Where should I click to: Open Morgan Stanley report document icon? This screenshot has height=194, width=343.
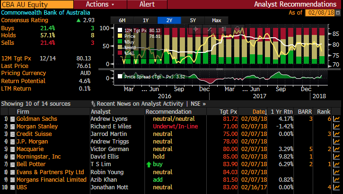(12, 127)
